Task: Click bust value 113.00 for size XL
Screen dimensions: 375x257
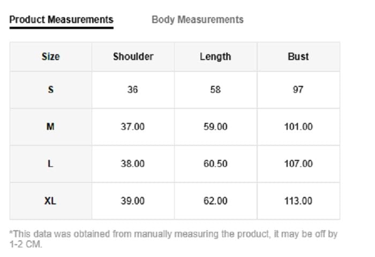Action: [x=298, y=201]
